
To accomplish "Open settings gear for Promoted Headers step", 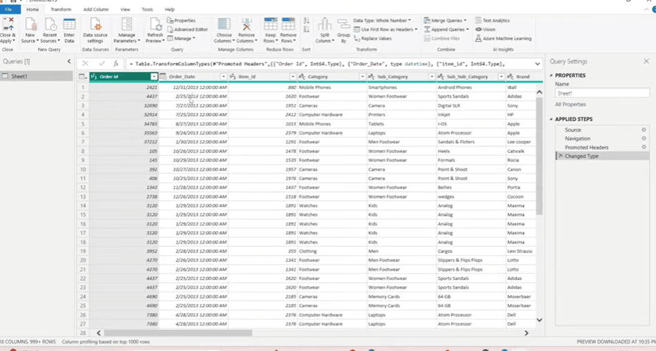I will (644, 147).
